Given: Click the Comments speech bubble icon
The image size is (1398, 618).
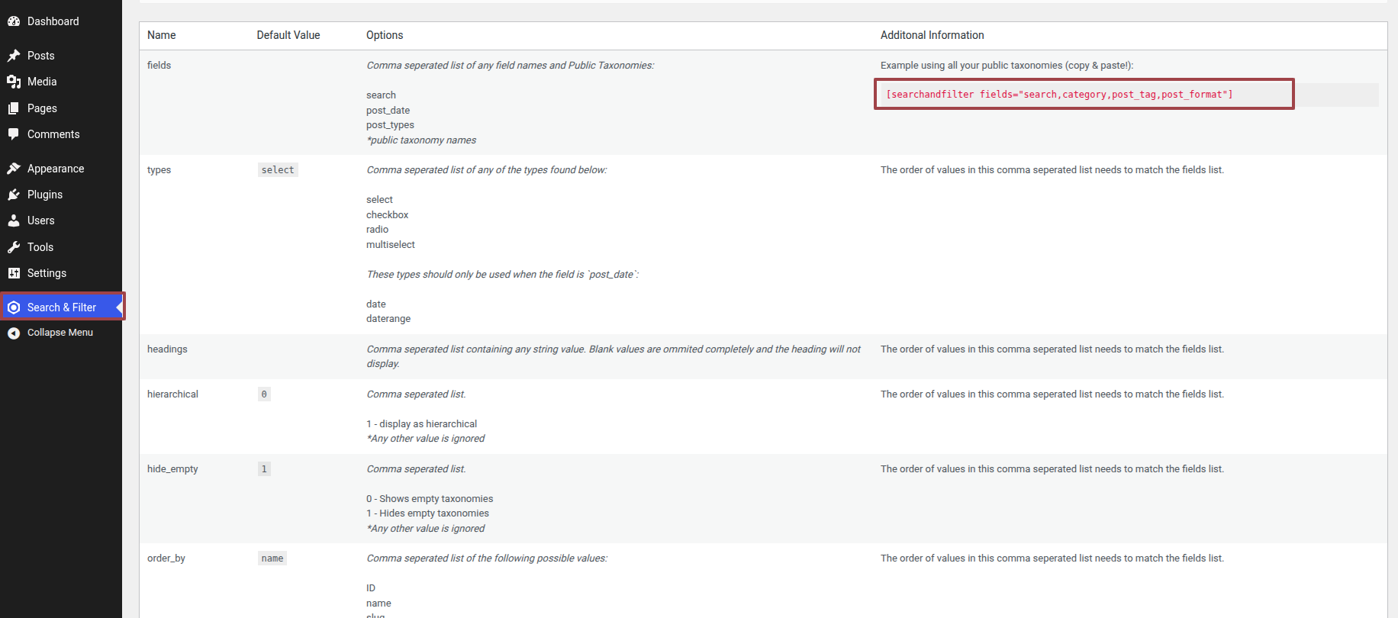Looking at the screenshot, I should (14, 134).
